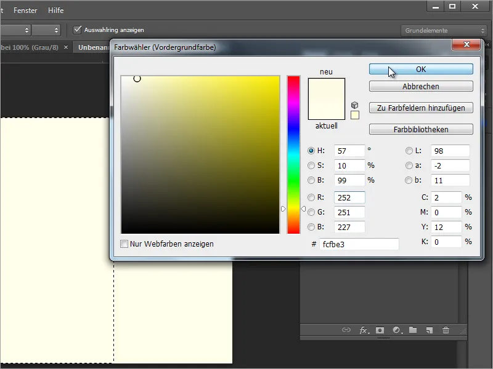Toggle Auswahlring anzeigen checkbox

coord(78,30)
